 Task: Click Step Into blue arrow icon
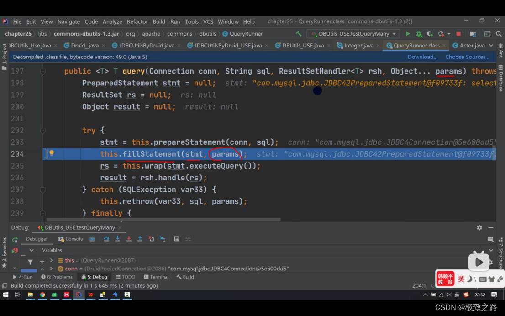click(117, 239)
